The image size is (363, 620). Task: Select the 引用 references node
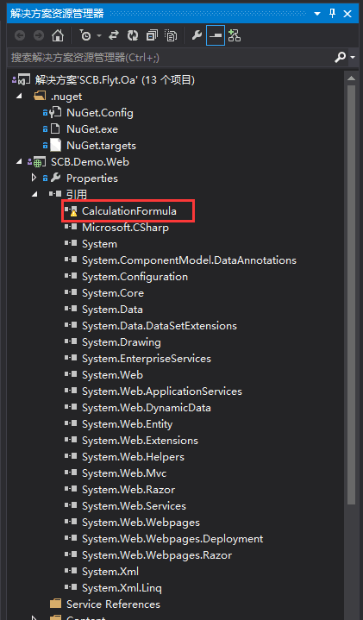point(77,195)
